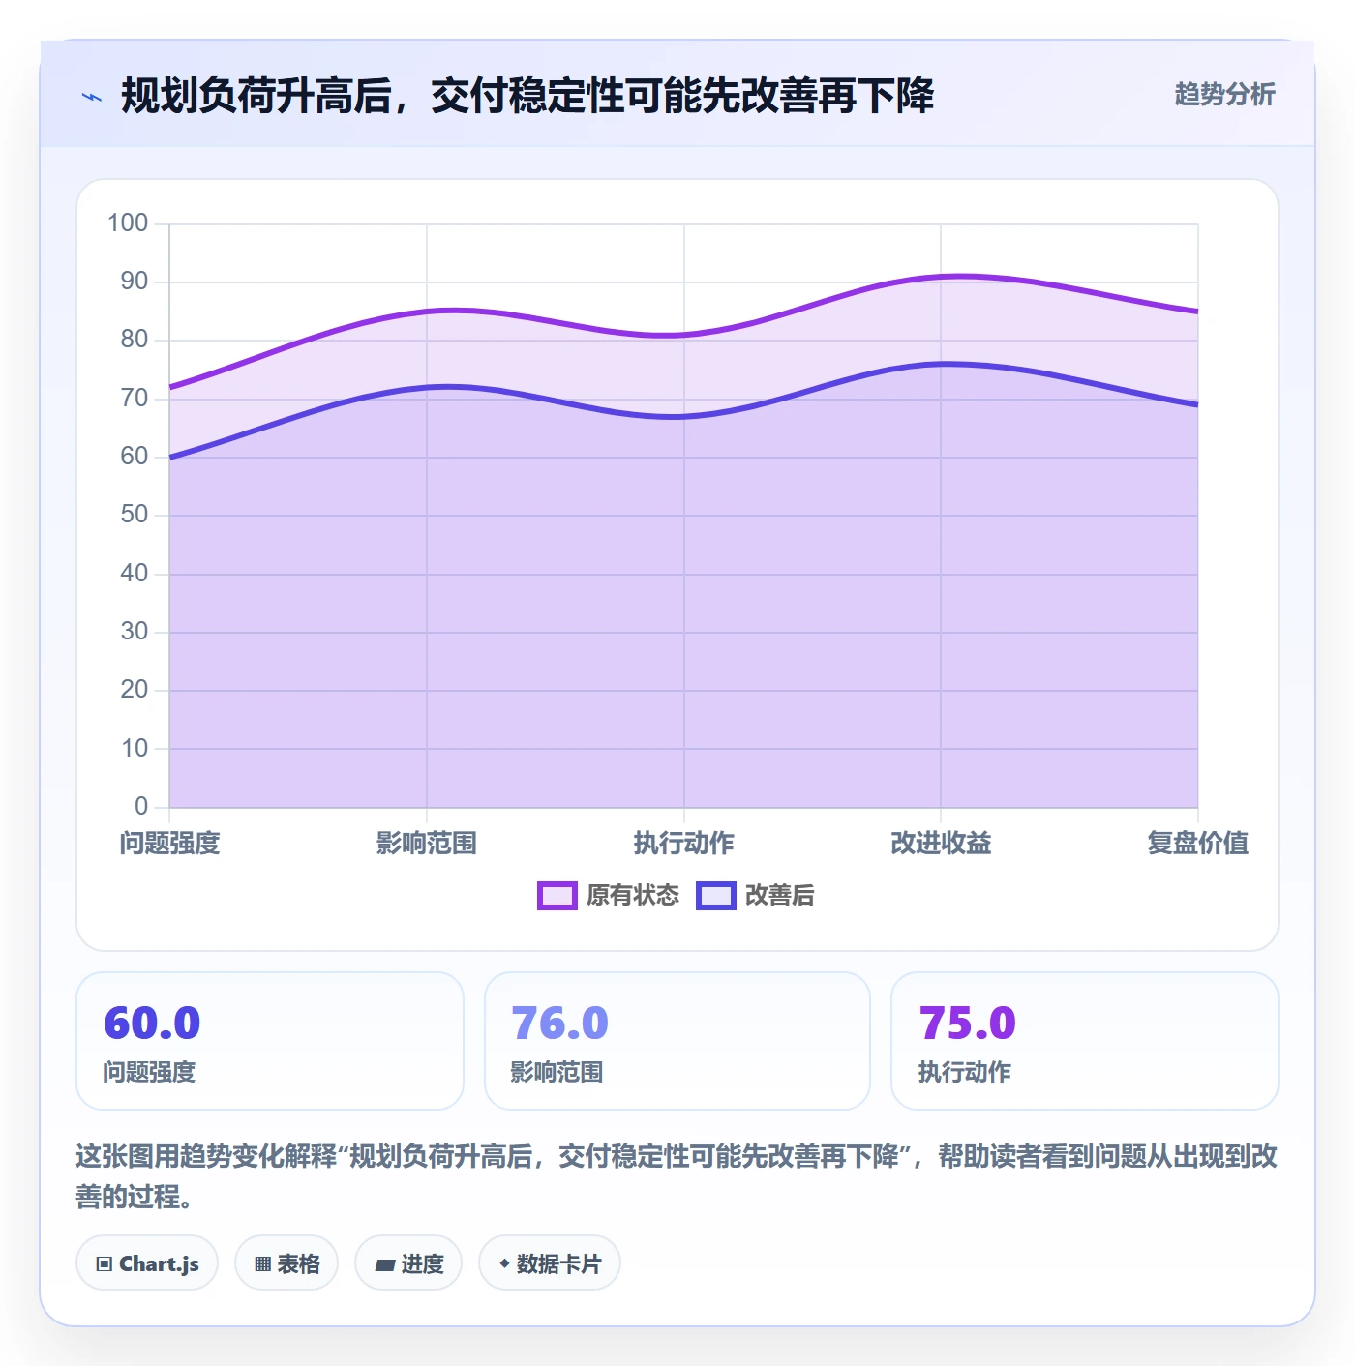Click the 改进收益 x-axis label
Screen dimensions: 1355x1366
point(941,844)
